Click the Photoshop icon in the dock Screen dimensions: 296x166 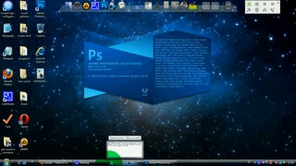click(104, 6)
